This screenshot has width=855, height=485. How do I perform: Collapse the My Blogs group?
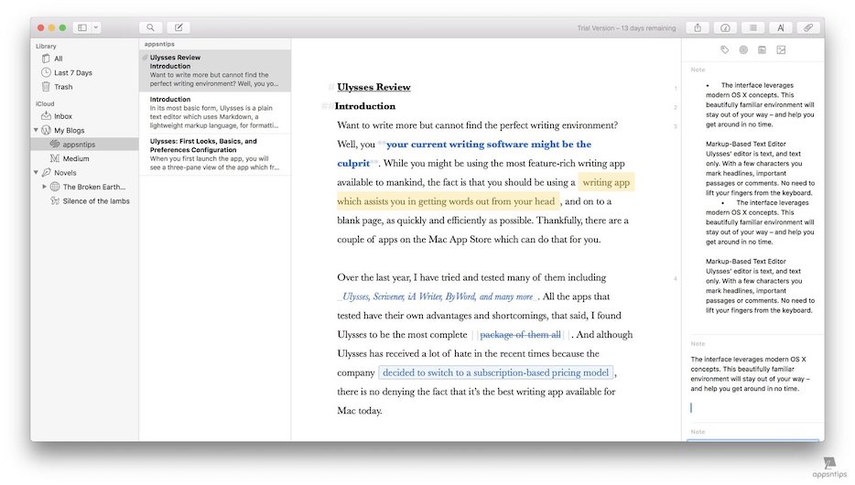[x=37, y=131]
